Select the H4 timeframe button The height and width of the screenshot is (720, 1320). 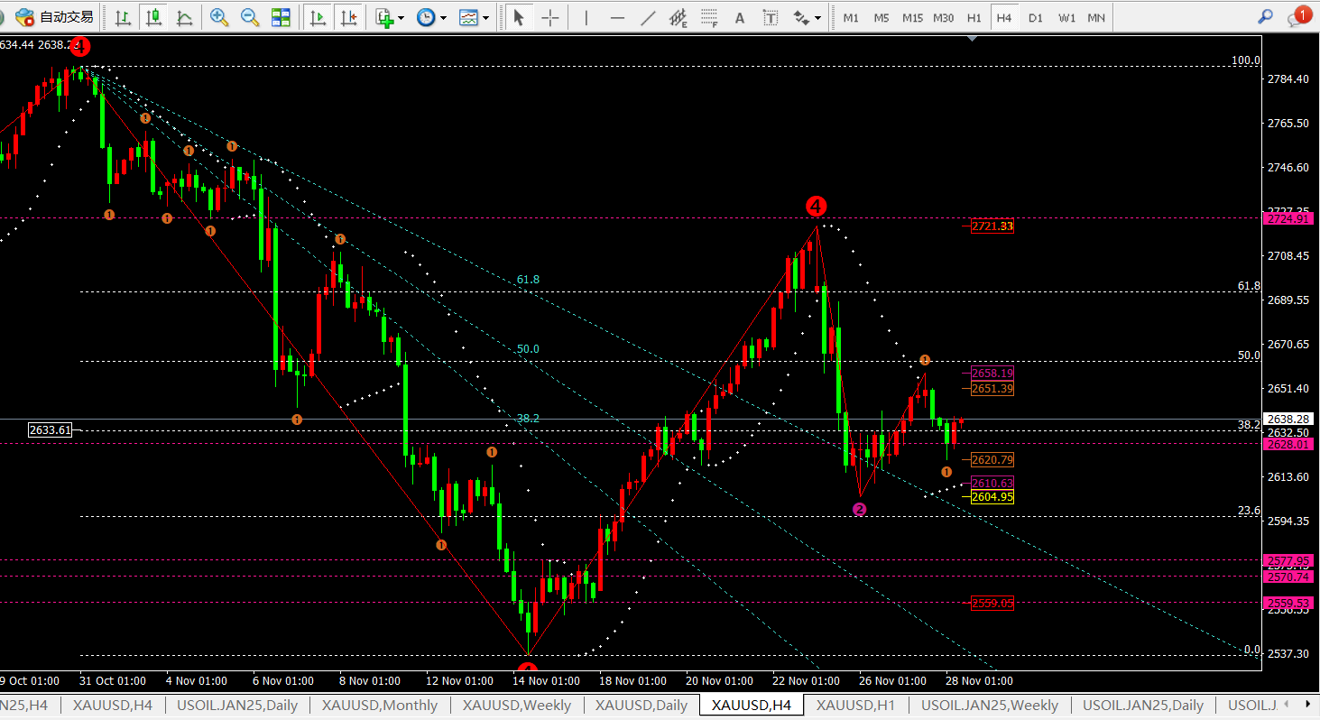[1004, 17]
